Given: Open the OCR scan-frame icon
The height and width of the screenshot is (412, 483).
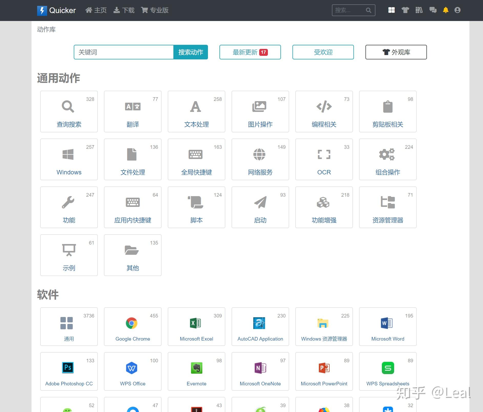Looking at the screenshot, I should (x=324, y=154).
